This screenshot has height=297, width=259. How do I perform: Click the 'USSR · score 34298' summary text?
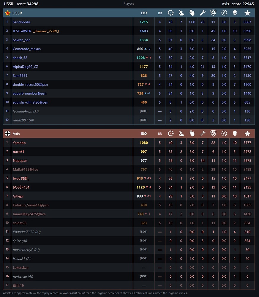click(21, 4)
